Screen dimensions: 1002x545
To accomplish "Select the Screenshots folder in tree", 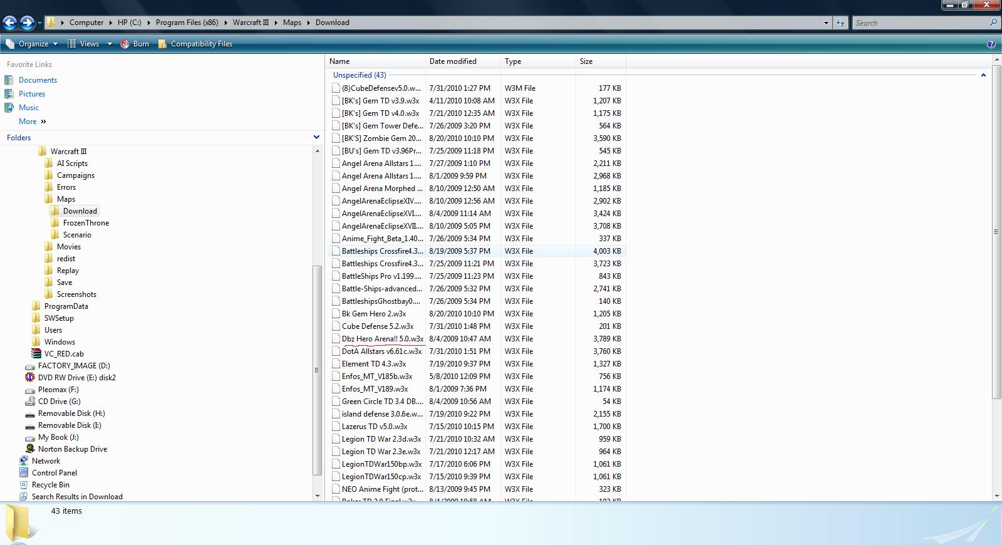I will tap(76, 294).
